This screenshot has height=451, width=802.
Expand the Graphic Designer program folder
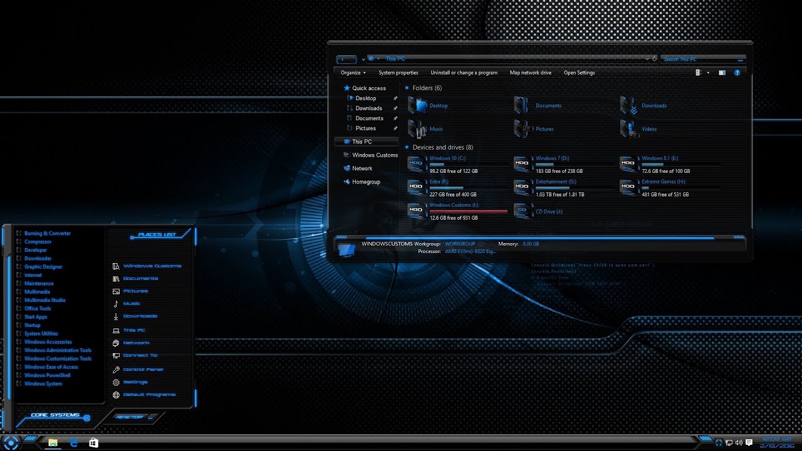(39, 267)
